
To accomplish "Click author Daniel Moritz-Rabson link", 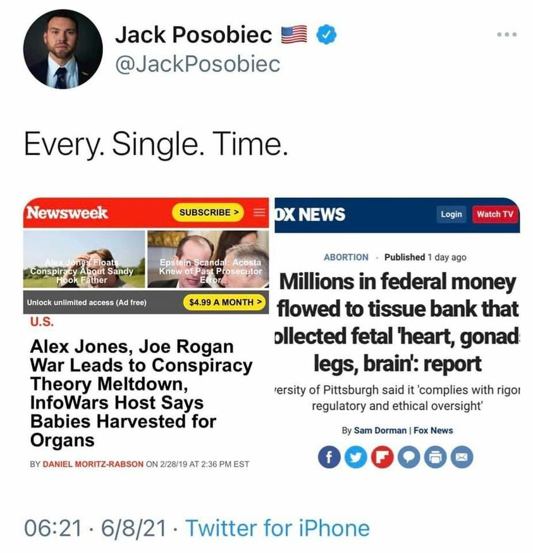I will tap(93, 464).
